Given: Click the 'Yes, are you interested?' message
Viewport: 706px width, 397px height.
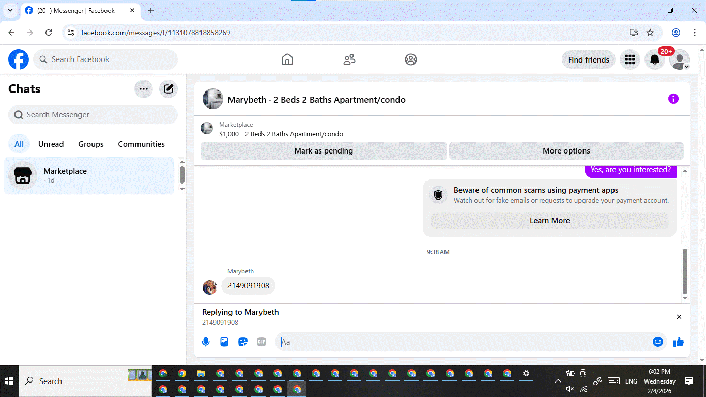Looking at the screenshot, I should tap(631, 171).
